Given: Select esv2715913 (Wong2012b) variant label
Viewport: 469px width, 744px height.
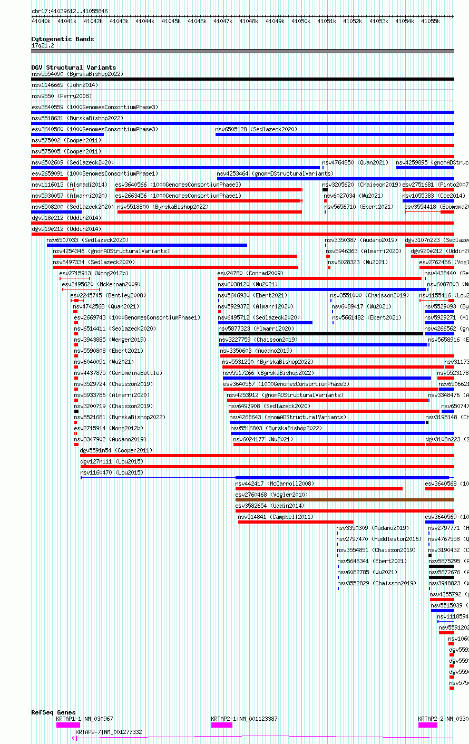Looking at the screenshot, I should pyautogui.click(x=94, y=273).
